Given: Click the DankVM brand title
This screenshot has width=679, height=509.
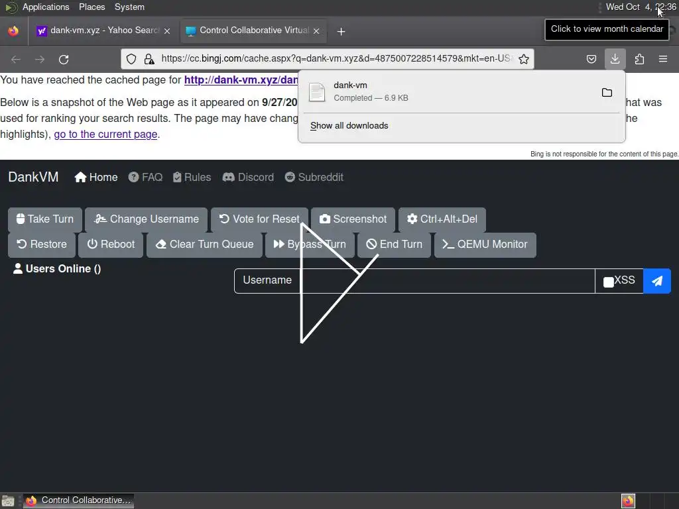Looking at the screenshot, I should coord(33,177).
